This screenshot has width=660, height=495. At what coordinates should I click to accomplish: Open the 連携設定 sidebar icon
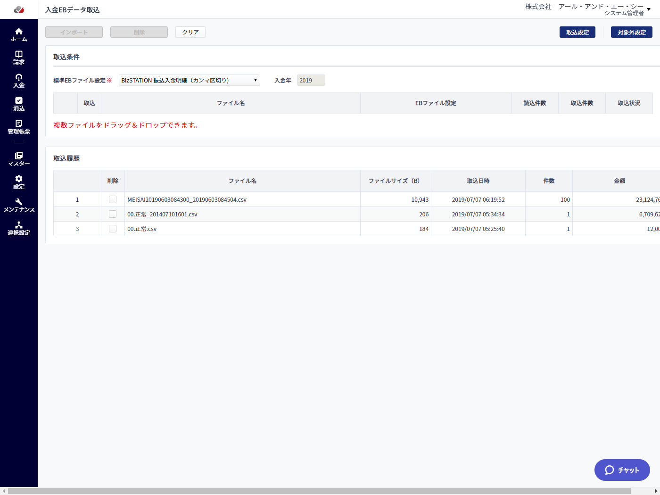tap(19, 228)
